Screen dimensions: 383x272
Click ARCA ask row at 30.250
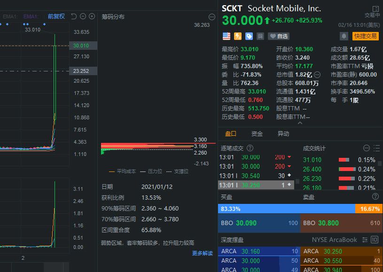coord(342,251)
